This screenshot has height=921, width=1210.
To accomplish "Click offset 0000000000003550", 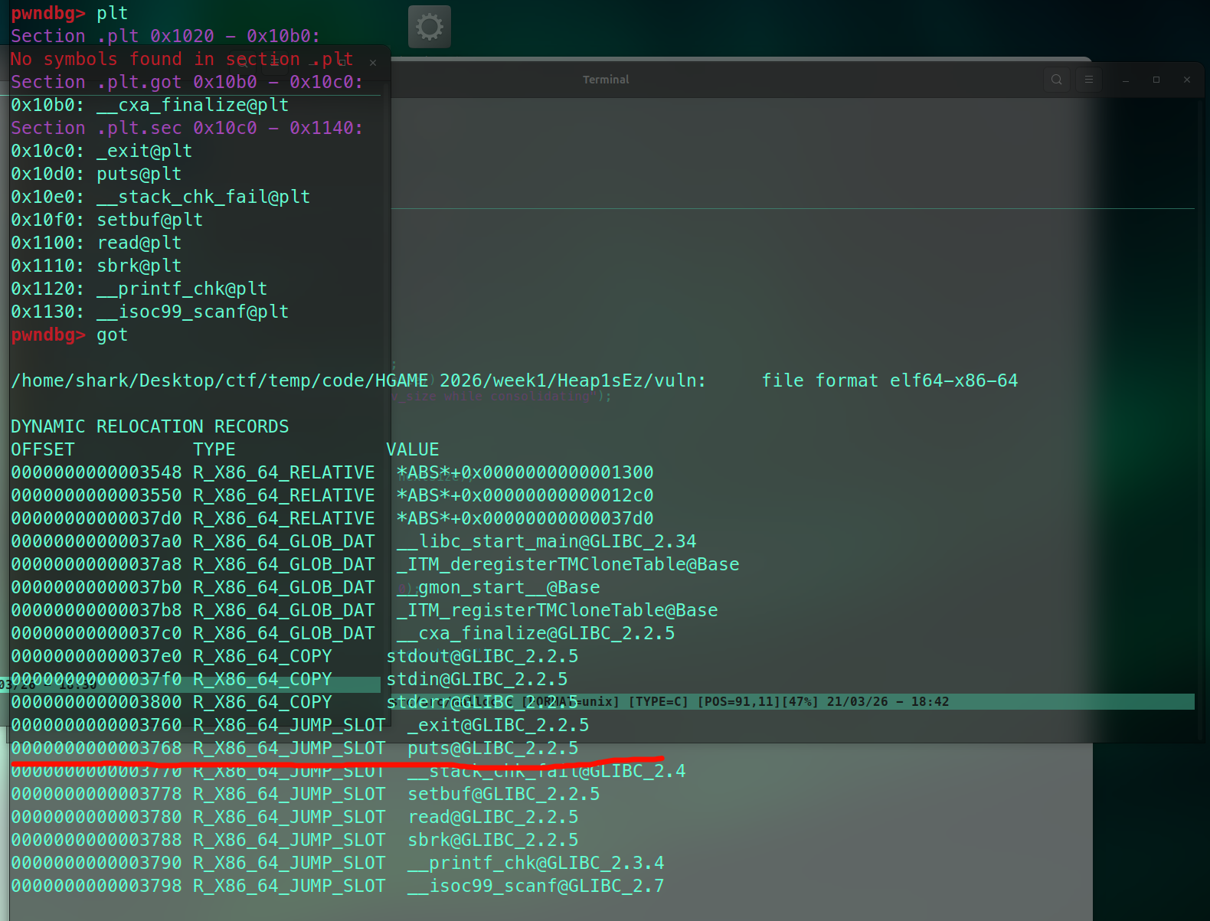I will point(96,495).
